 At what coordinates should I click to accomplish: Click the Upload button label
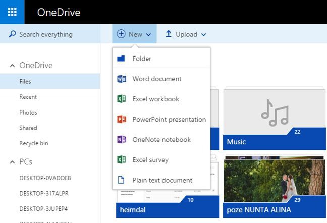coord(186,34)
